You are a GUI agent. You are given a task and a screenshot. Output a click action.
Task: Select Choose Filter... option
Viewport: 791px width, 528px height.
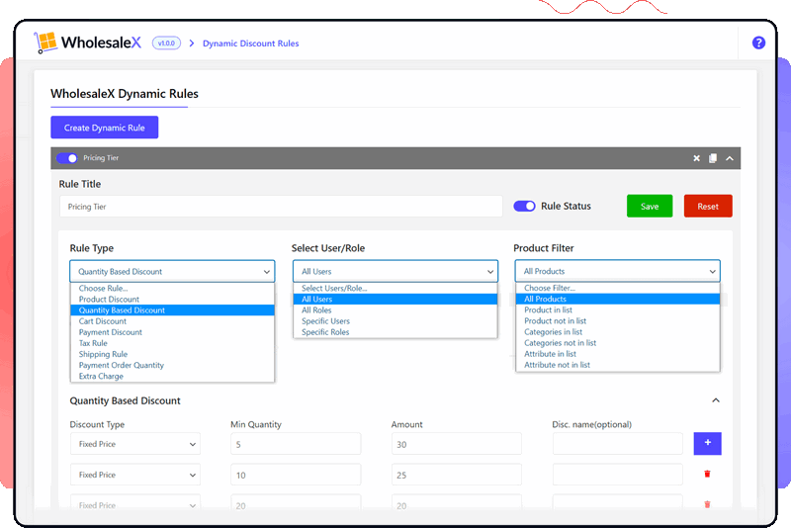coord(618,288)
